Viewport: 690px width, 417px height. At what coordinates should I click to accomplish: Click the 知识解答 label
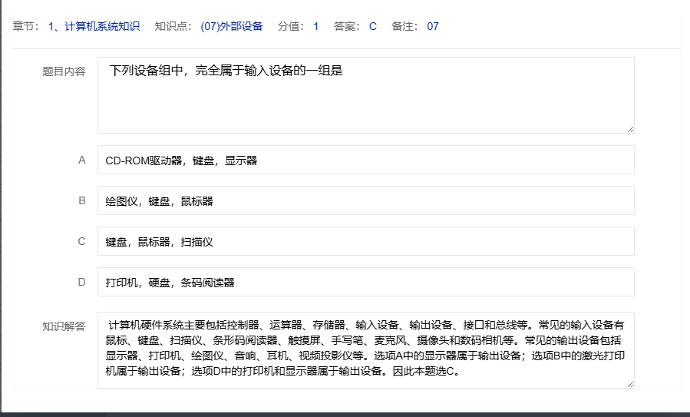point(64,326)
